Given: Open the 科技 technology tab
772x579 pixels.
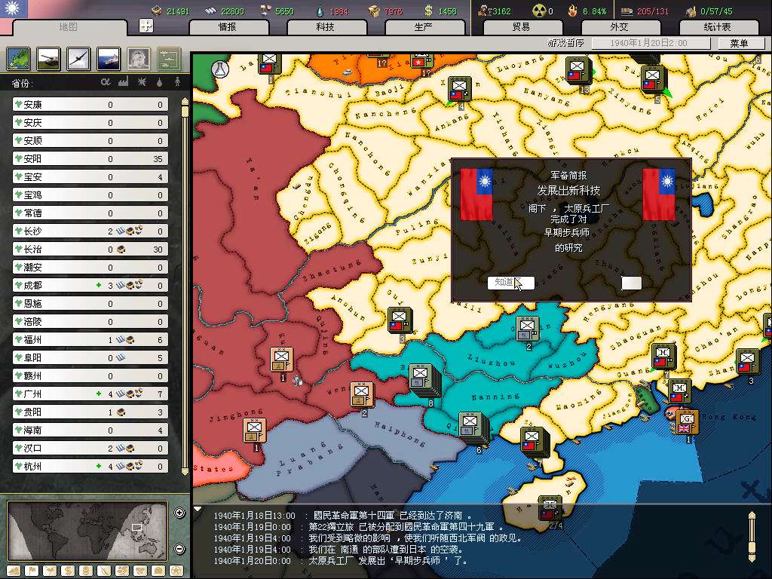Looking at the screenshot, I should [x=326, y=27].
